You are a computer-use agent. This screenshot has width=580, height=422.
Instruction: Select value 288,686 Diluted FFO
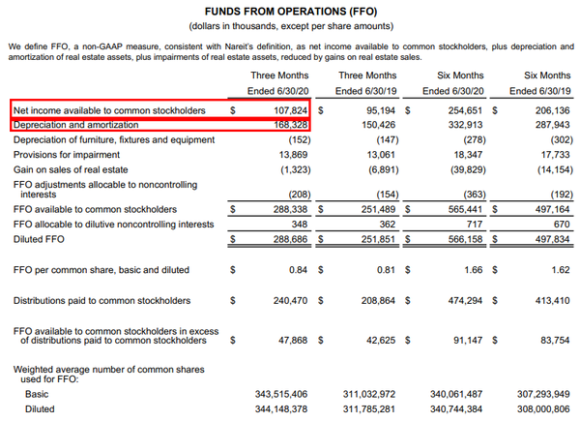[x=290, y=239]
